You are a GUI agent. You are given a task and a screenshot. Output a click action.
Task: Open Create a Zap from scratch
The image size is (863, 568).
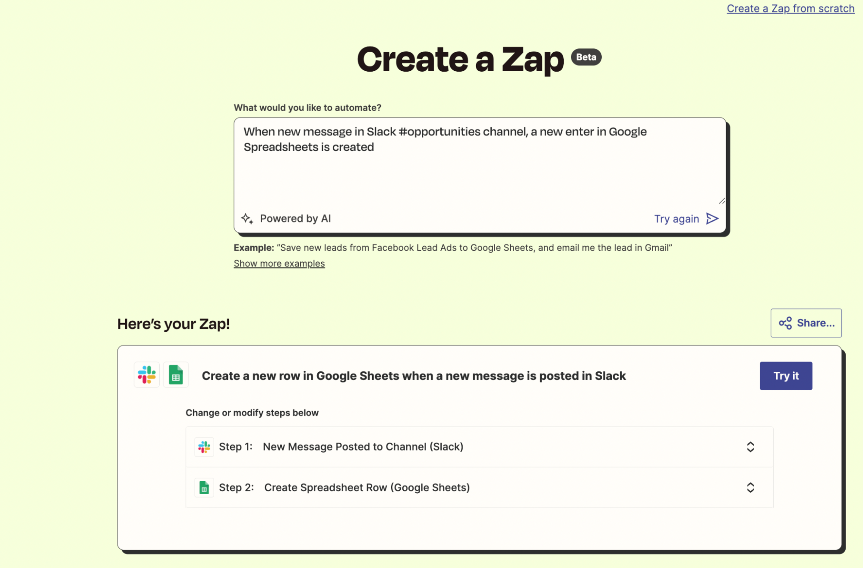[790, 8]
